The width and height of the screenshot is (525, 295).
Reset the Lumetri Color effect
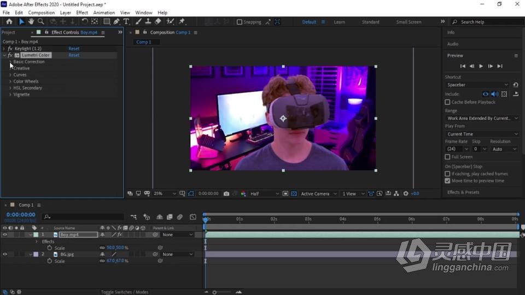tap(74, 55)
